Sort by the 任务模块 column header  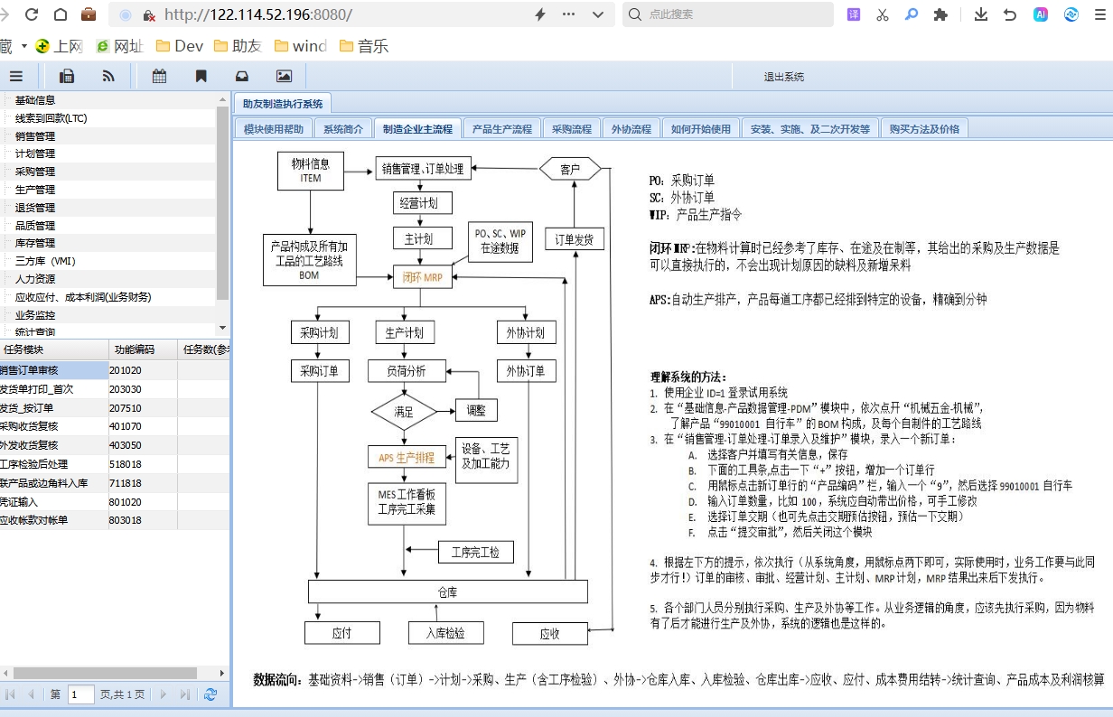[53, 349]
